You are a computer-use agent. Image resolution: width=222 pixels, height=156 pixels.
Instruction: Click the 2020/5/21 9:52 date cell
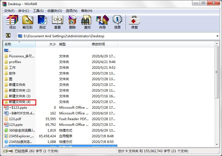(x=104, y=68)
